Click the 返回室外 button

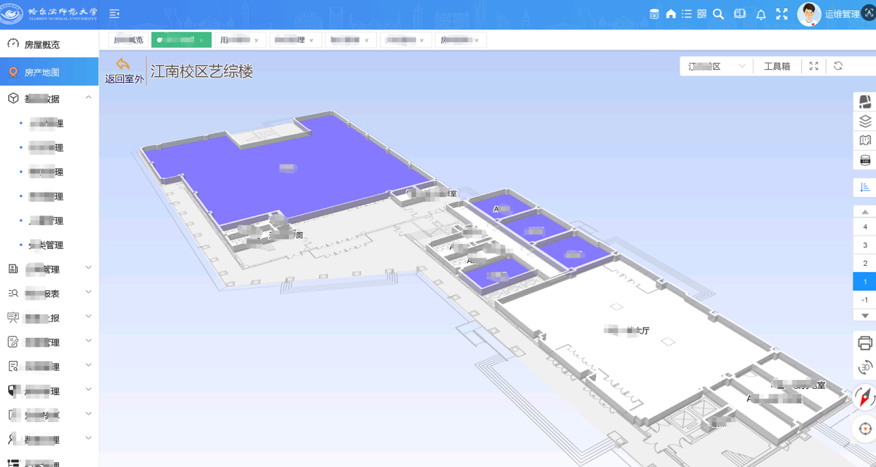coord(124,71)
